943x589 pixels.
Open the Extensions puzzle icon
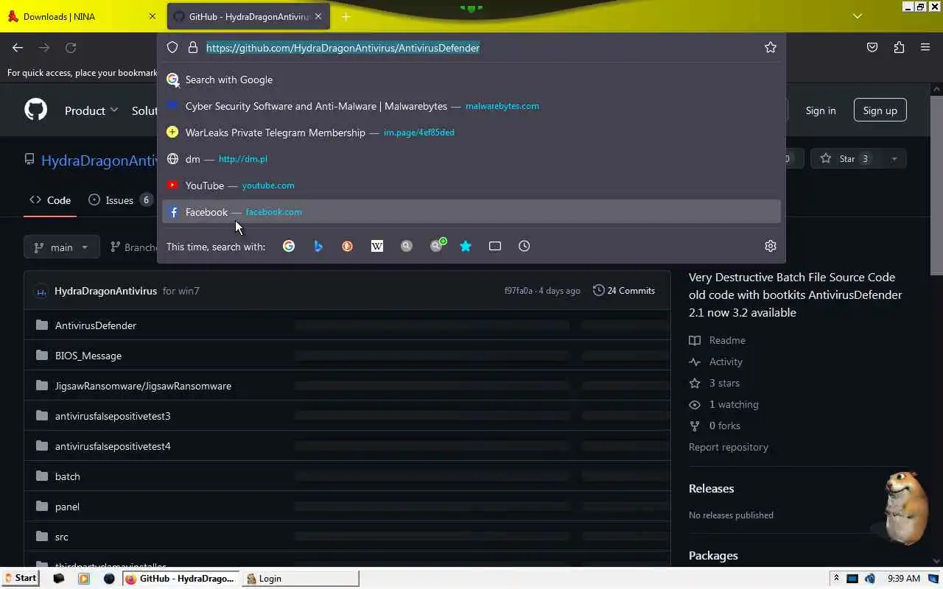pyautogui.click(x=899, y=48)
